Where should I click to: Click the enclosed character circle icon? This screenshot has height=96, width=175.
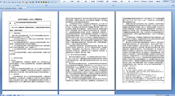point(33,2)
